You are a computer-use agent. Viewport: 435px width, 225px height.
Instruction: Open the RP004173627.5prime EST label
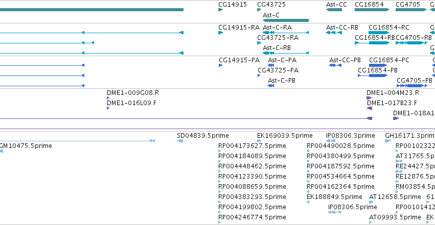(x=252, y=146)
